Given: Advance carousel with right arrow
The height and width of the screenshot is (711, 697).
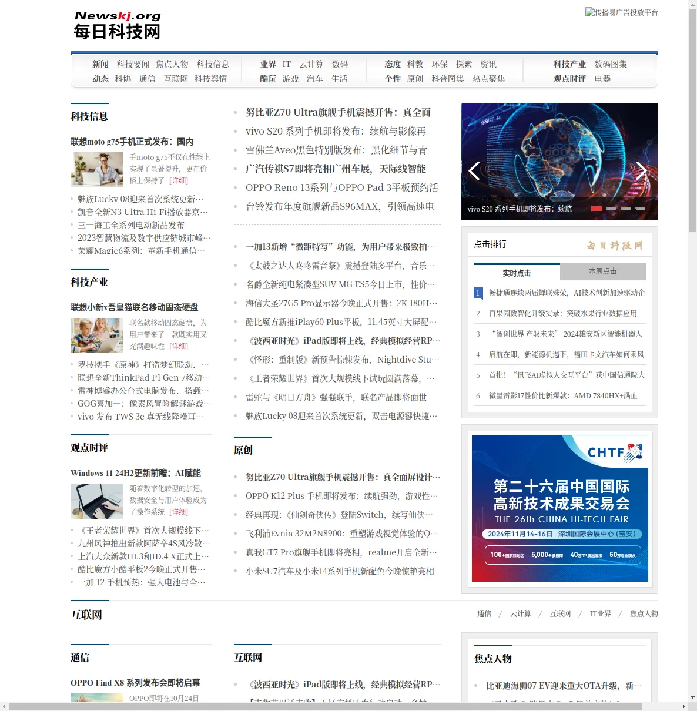Looking at the screenshot, I should pyautogui.click(x=641, y=170).
